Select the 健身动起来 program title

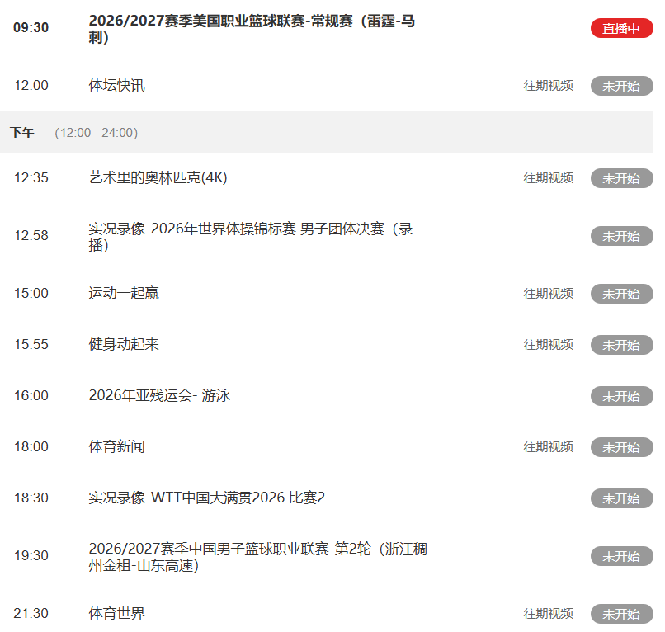[x=124, y=344]
